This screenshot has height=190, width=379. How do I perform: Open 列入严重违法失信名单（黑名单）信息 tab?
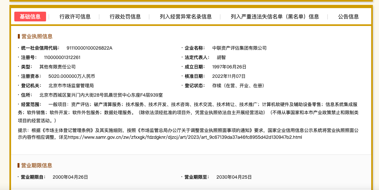(275, 17)
